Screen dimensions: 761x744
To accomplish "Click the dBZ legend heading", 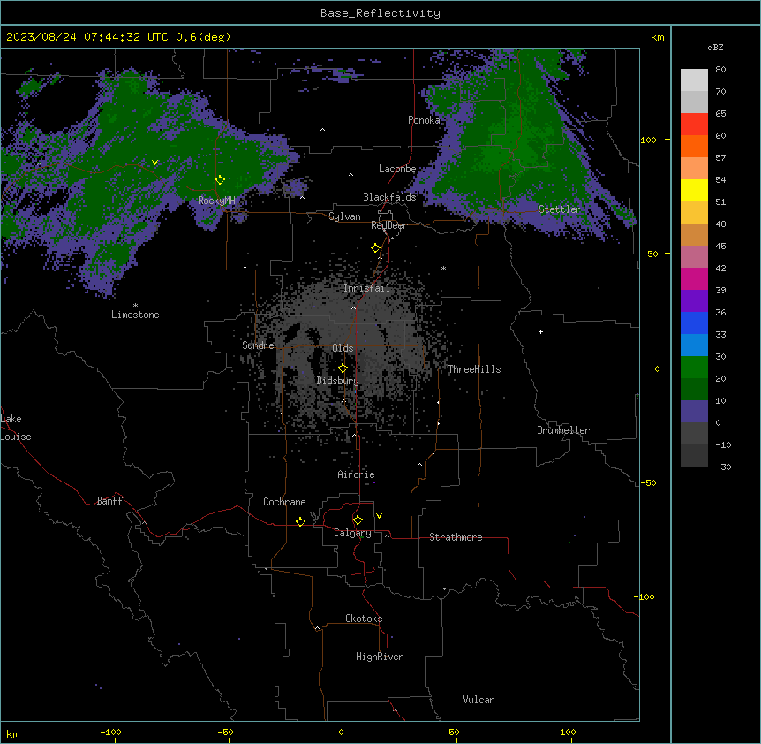I will pyautogui.click(x=715, y=47).
